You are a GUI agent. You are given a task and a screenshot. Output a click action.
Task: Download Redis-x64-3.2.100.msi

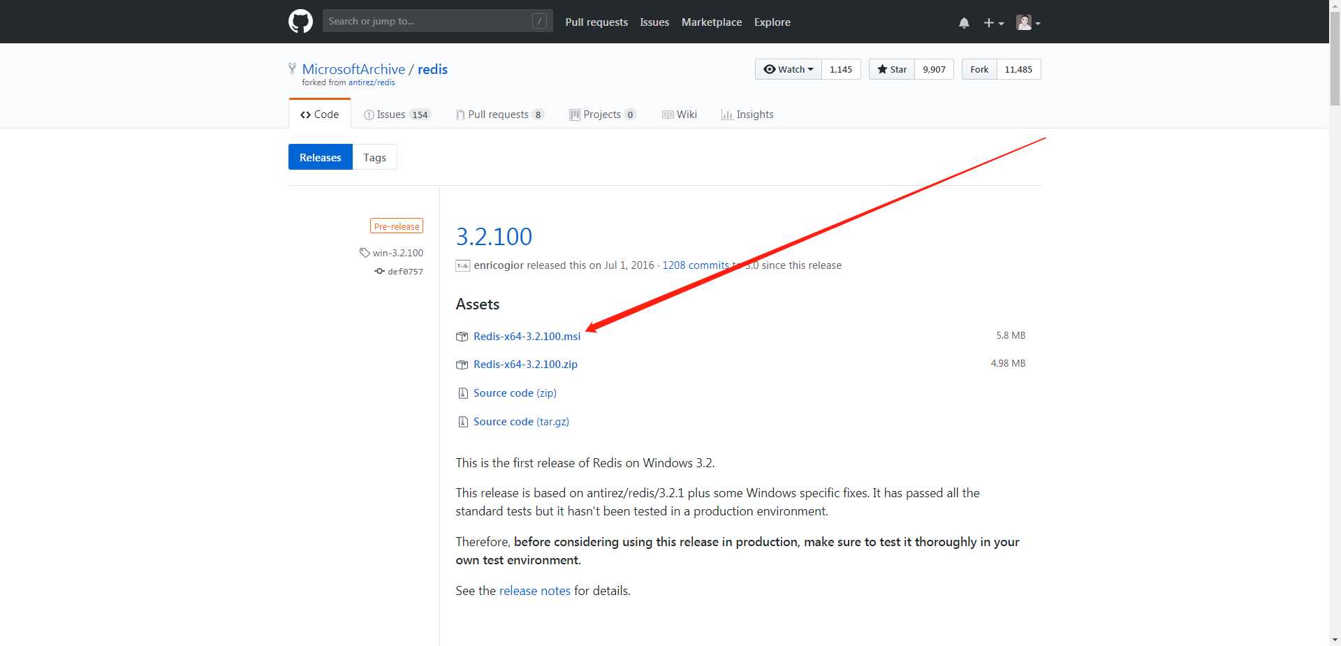click(527, 336)
